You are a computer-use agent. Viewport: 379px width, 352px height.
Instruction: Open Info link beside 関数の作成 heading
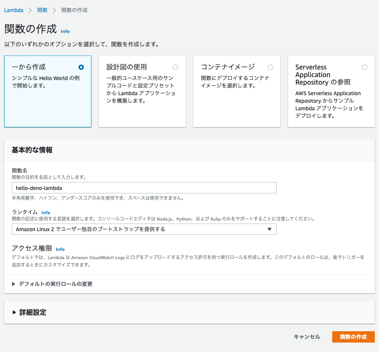coord(65,31)
